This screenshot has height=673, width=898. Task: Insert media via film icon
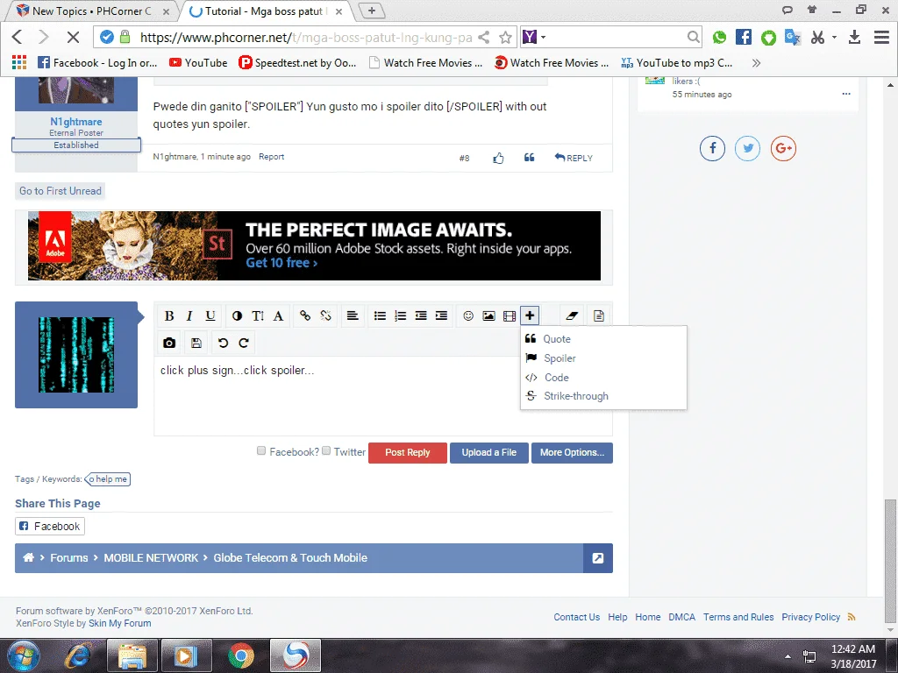pos(510,315)
